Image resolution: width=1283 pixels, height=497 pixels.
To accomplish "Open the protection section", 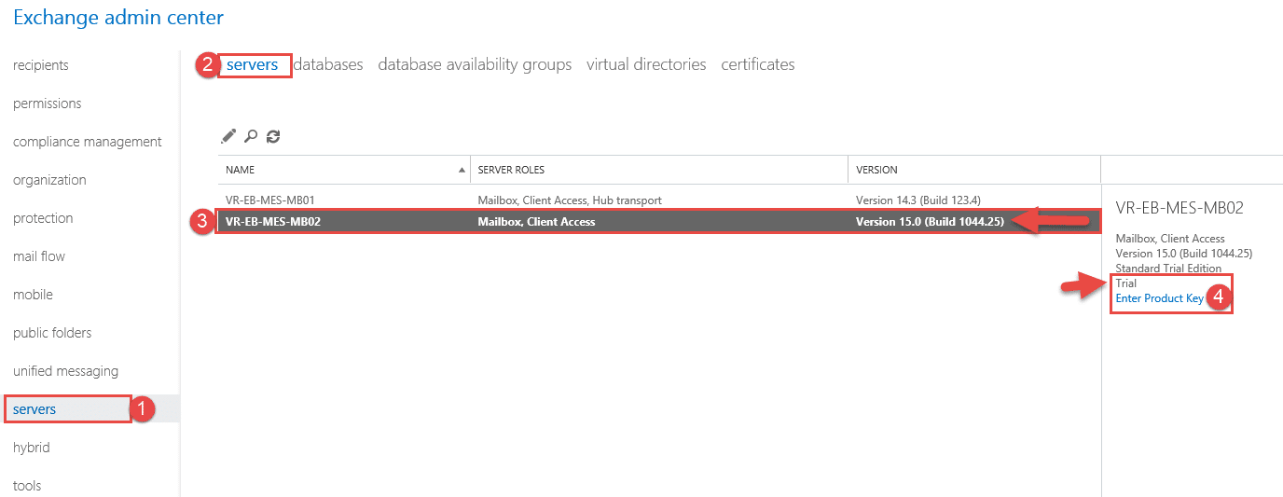I will pyautogui.click(x=43, y=218).
